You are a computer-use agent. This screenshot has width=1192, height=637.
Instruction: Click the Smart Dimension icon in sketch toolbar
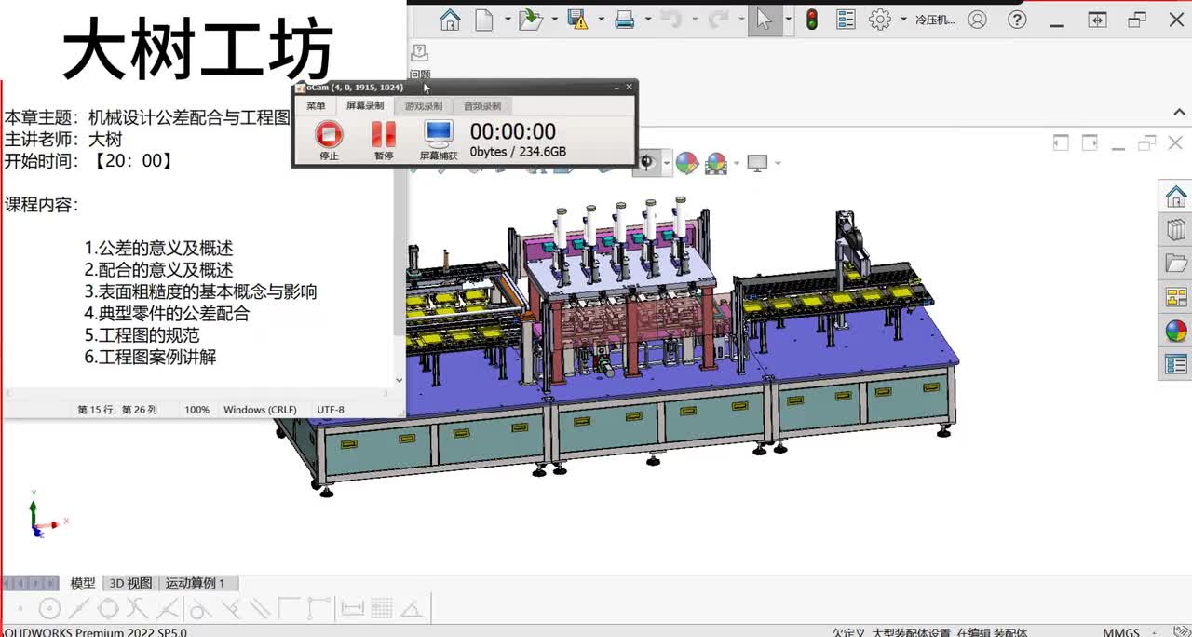pos(352,609)
